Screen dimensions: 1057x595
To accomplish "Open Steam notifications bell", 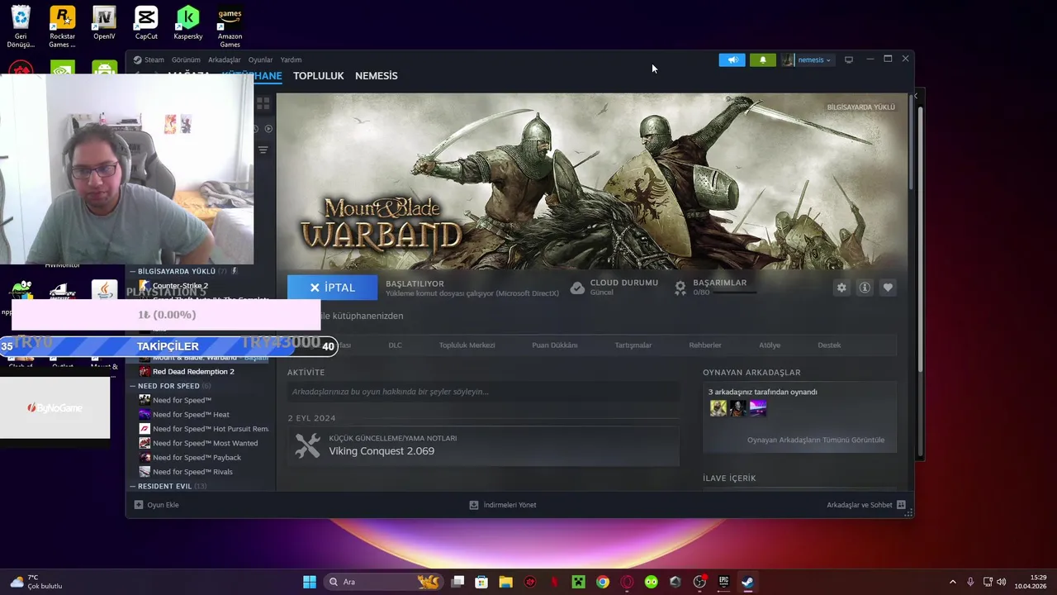I will (x=762, y=59).
